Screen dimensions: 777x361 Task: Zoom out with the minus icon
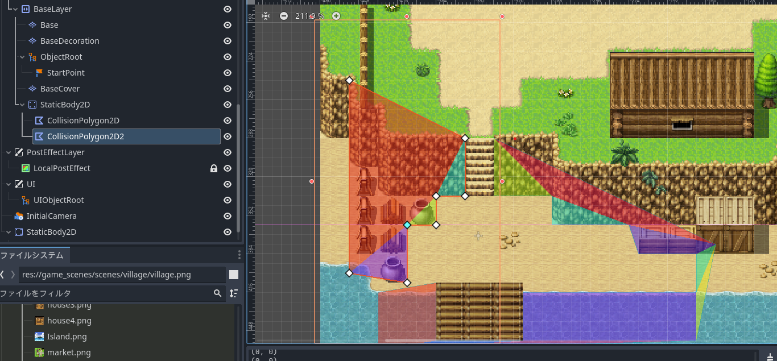[284, 16]
